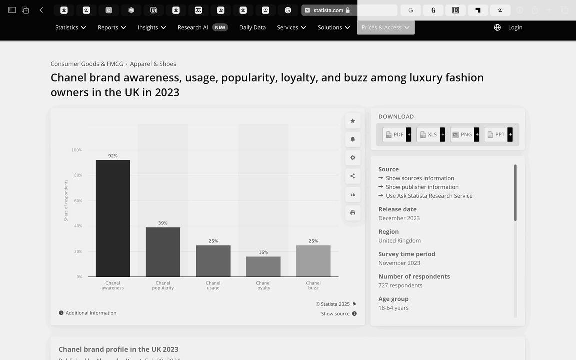Viewport: 576px width, 360px height.
Task: Download the chart as PPT
Action: pos(498,135)
